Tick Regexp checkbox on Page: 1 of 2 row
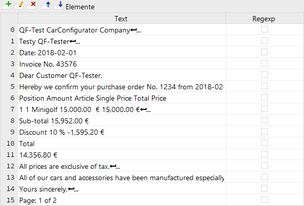The width and height of the screenshot is (304, 206). (x=264, y=200)
